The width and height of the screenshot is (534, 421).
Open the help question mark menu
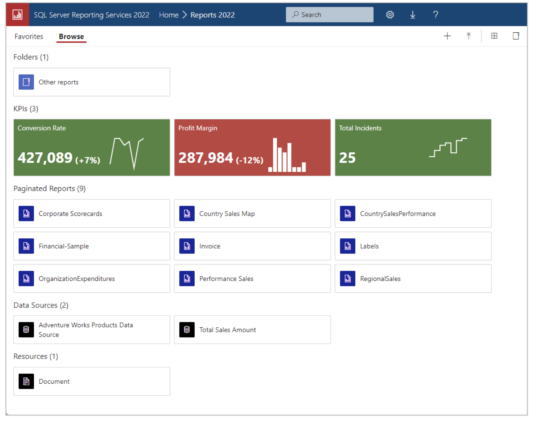click(435, 15)
